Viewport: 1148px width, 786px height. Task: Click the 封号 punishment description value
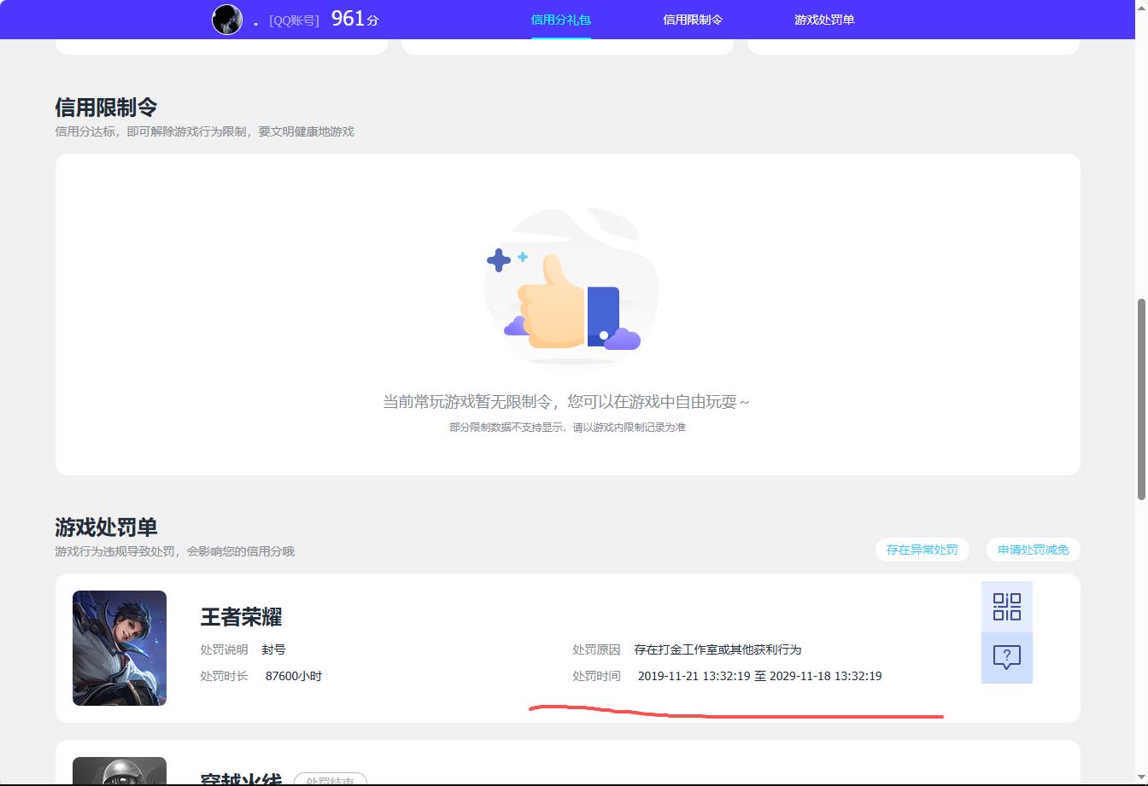point(274,649)
